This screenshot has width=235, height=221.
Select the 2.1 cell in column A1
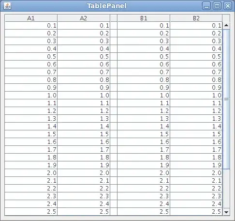31,181
